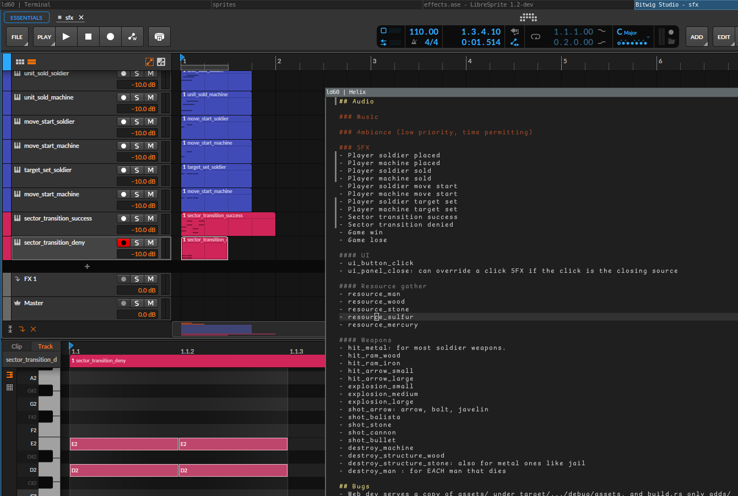
Task: Toggle the metronome icon
Action: pos(414,42)
